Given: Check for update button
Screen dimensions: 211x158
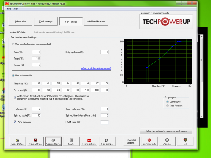Looking at the screenshot, I should (131, 142).
